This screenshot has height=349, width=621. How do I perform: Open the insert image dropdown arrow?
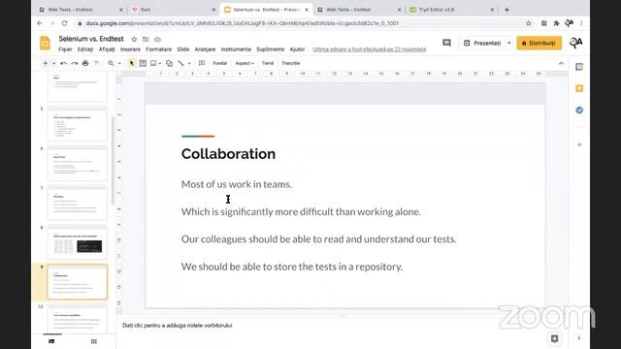tap(159, 63)
